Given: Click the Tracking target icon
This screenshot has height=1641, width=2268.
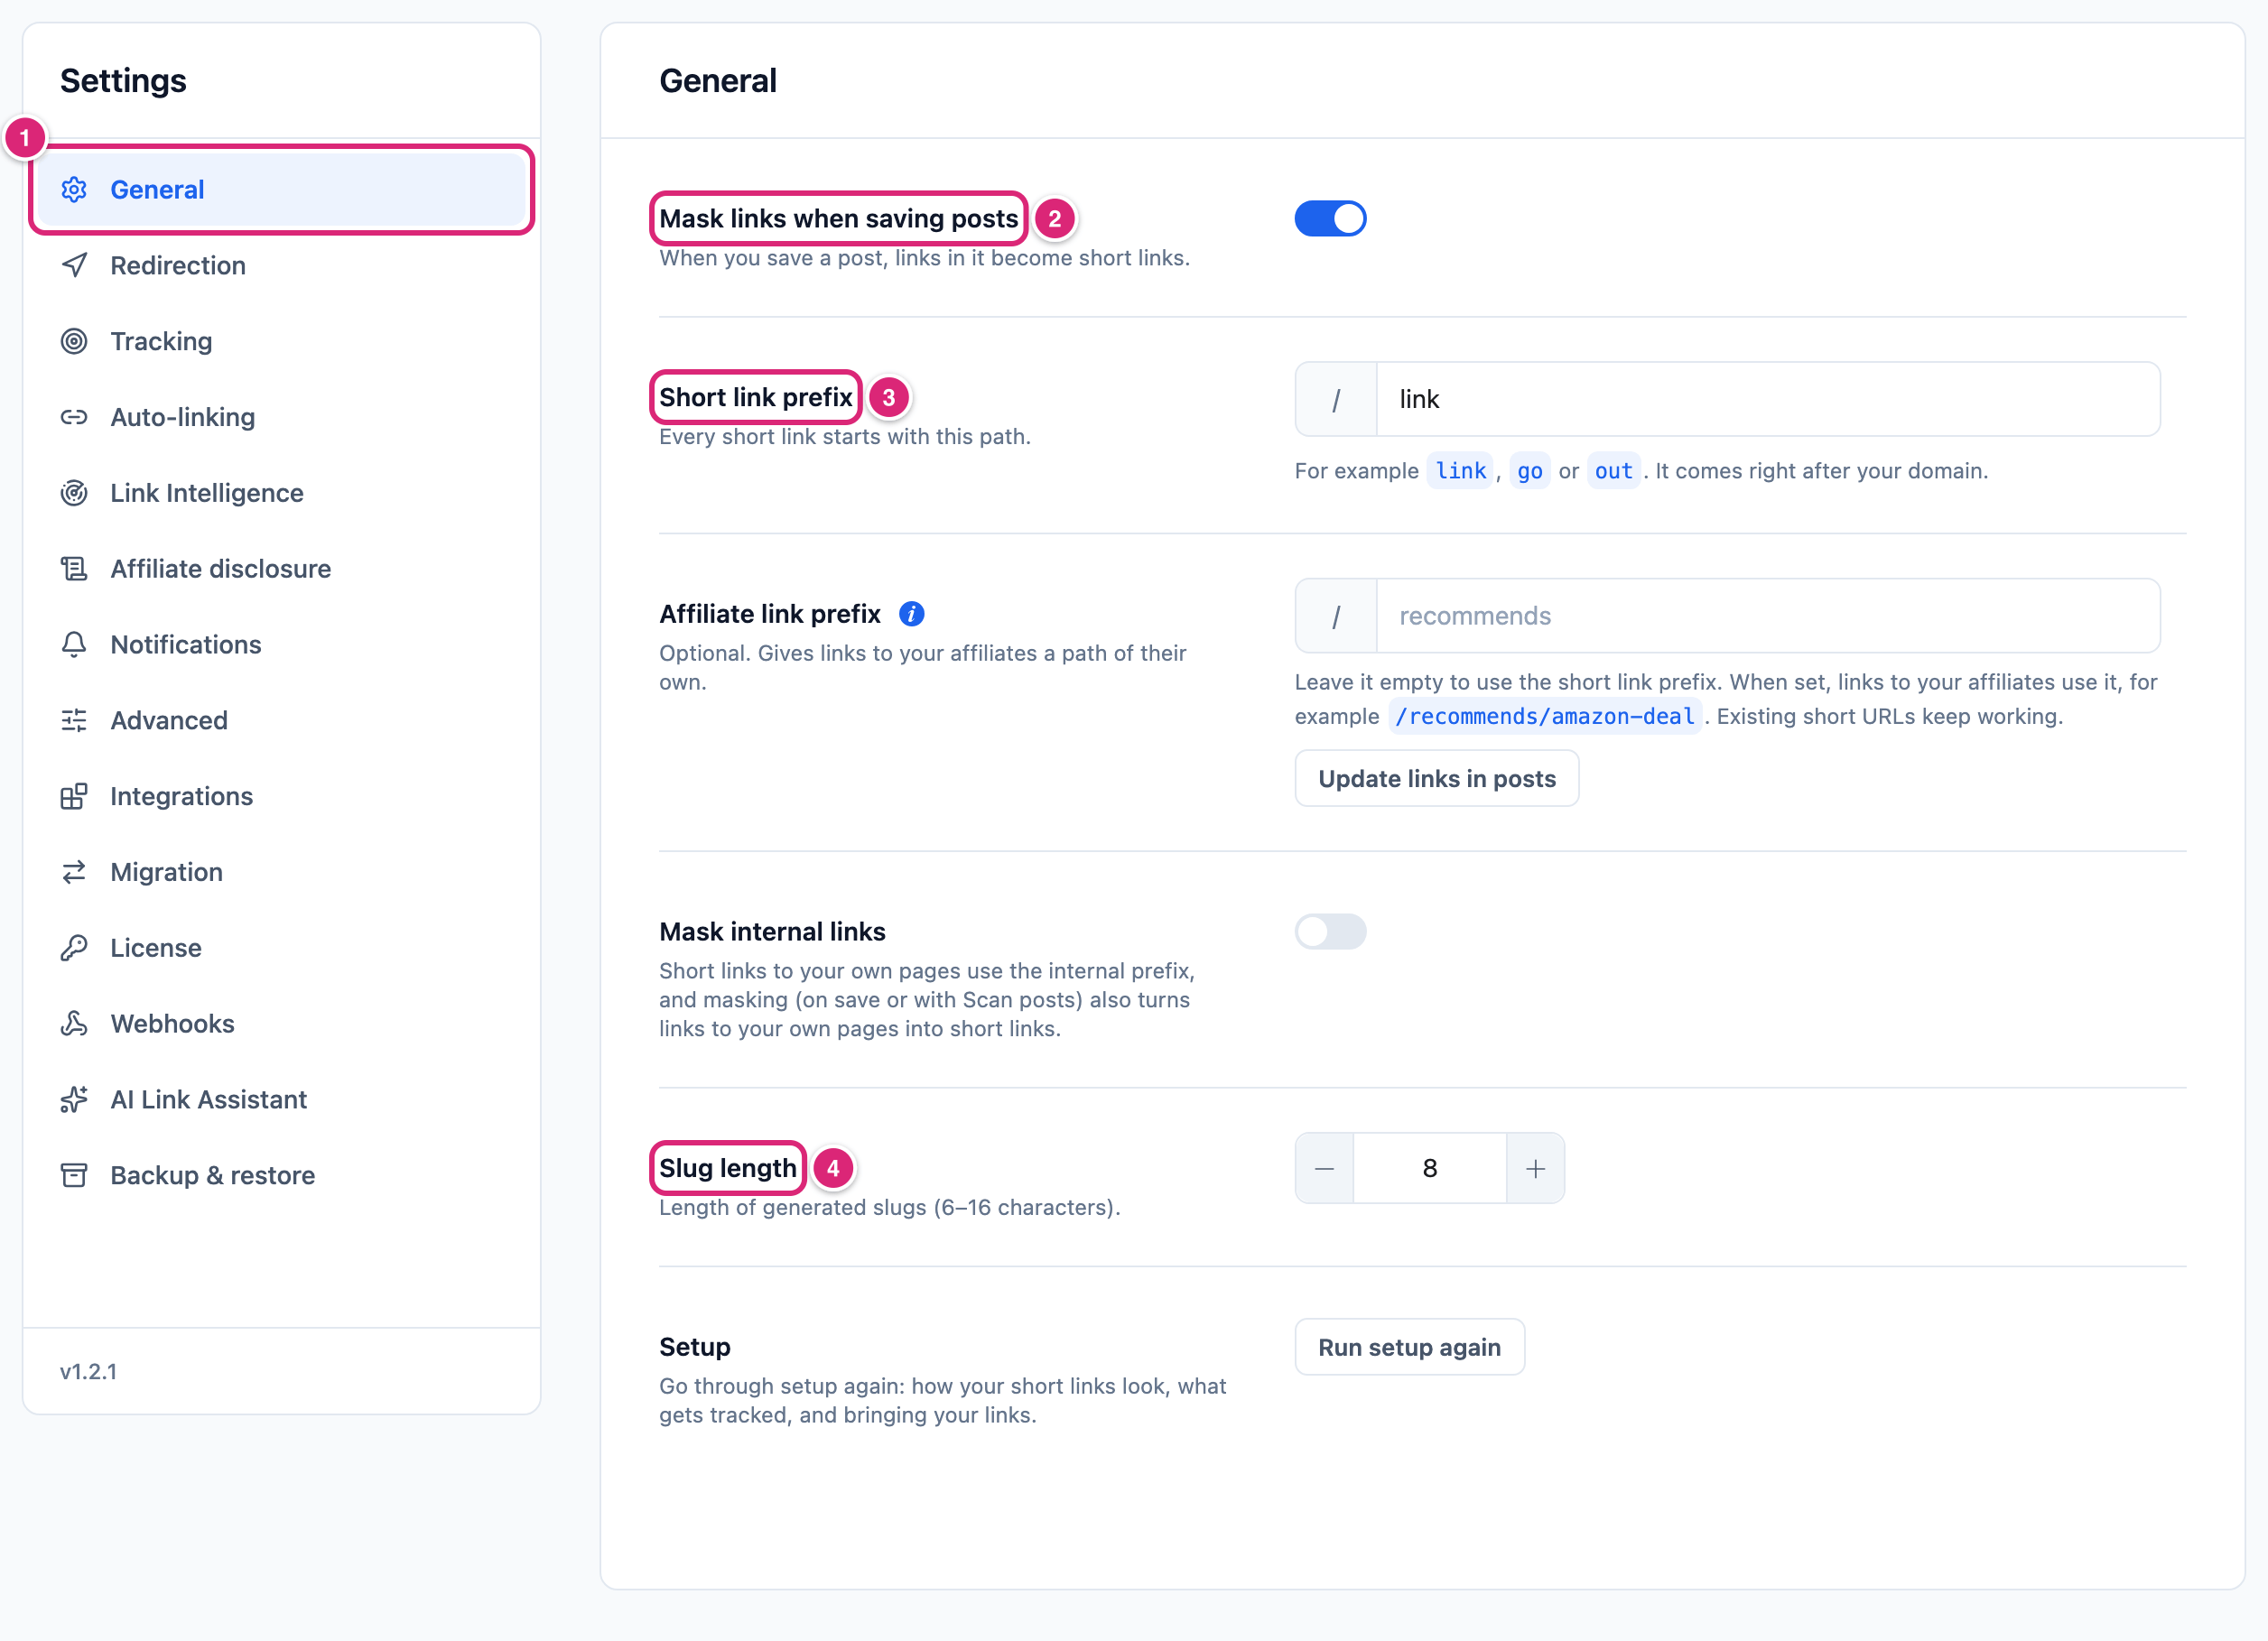Looking at the screenshot, I should click(x=74, y=341).
